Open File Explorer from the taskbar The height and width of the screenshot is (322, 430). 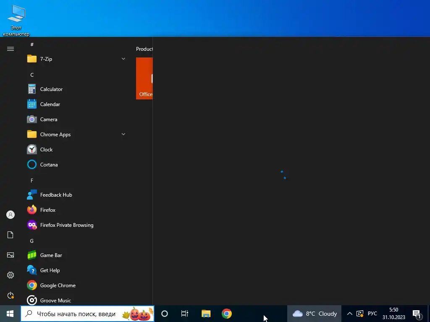[x=206, y=314]
